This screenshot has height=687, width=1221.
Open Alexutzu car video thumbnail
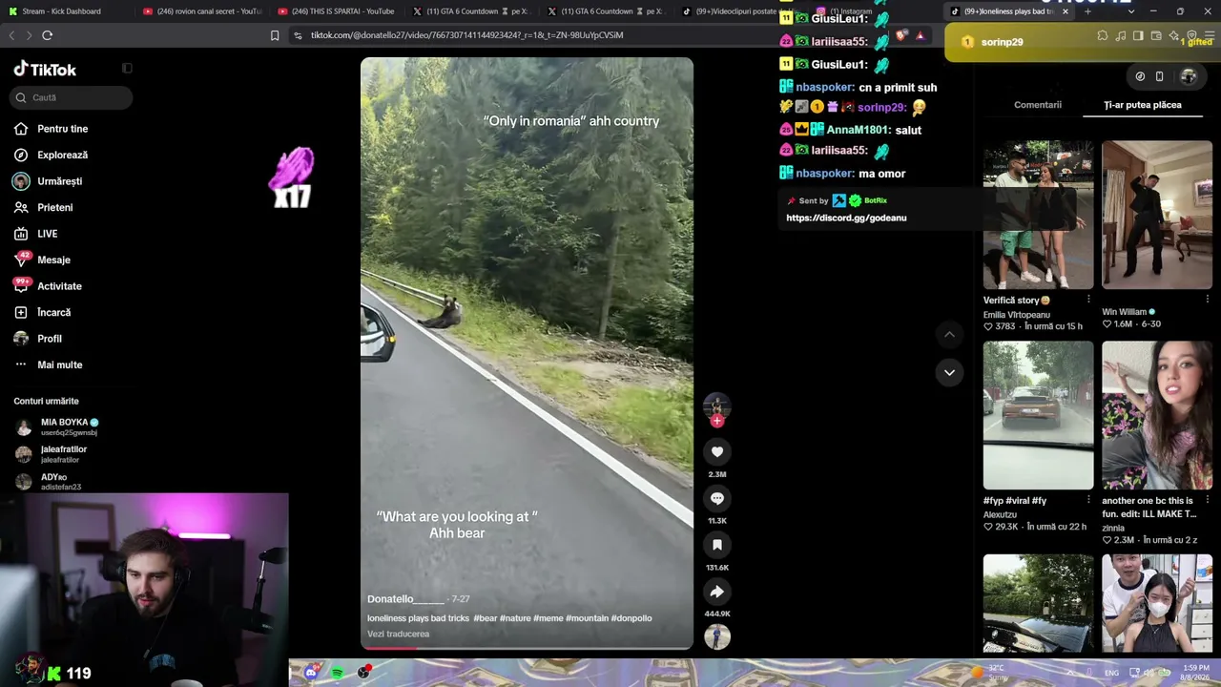coord(1038,415)
